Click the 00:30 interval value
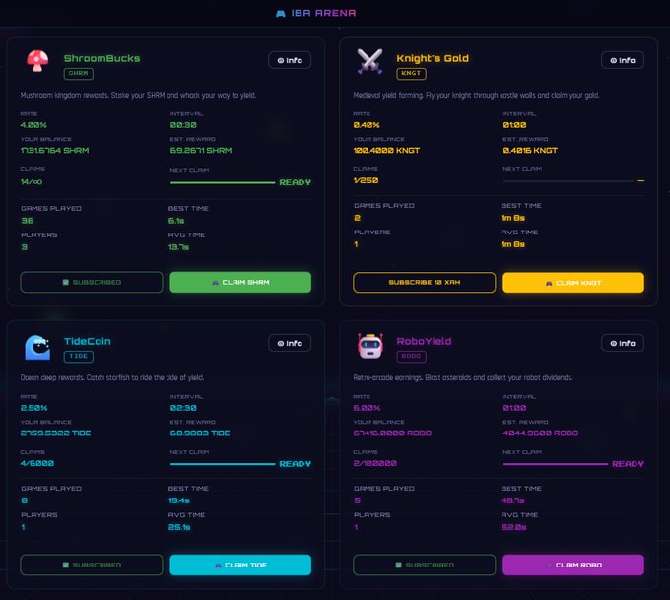Image resolution: width=670 pixels, height=600 pixels. click(183, 125)
